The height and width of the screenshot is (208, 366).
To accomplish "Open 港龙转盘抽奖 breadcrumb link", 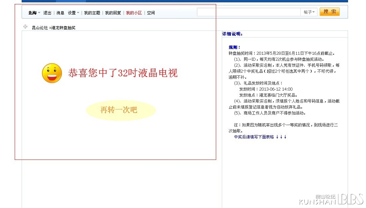I will tap(64, 28).
